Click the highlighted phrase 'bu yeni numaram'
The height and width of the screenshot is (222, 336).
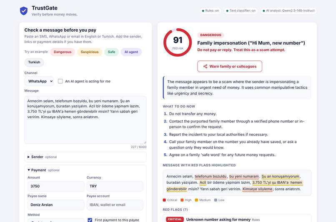pyautogui.click(x=244, y=177)
